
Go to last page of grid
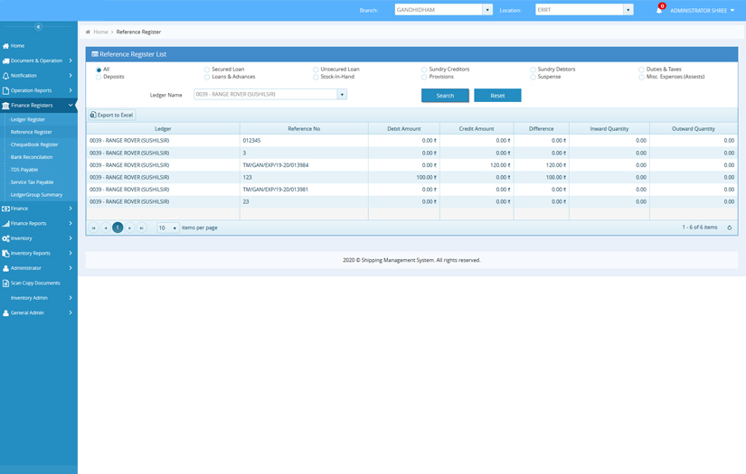click(141, 228)
